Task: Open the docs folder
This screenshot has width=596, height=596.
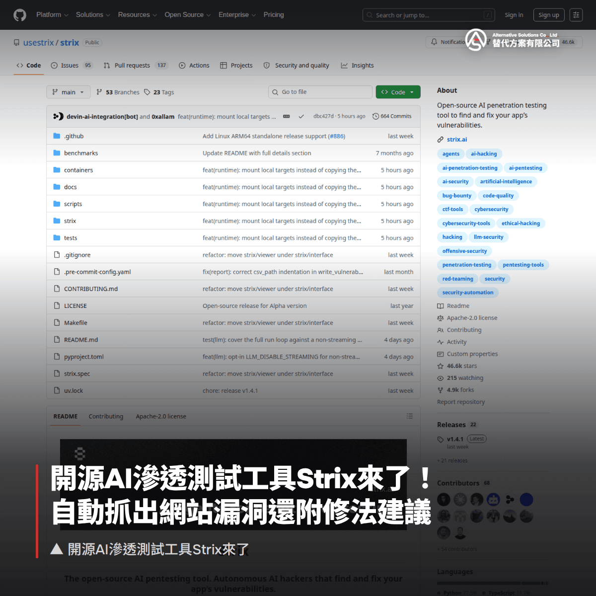Action: (70, 187)
